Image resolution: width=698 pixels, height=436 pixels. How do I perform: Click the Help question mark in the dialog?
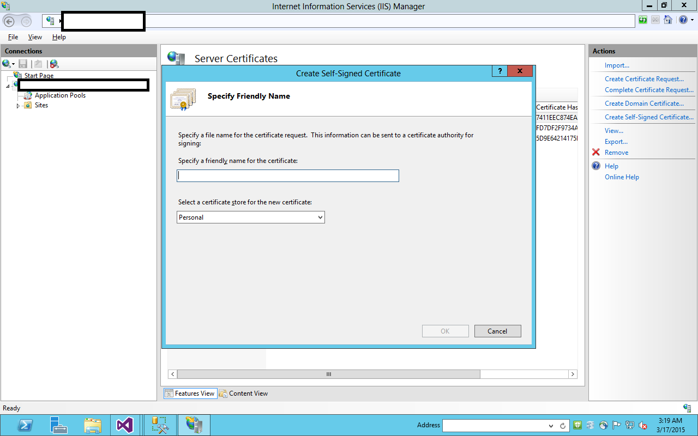tap(500, 71)
